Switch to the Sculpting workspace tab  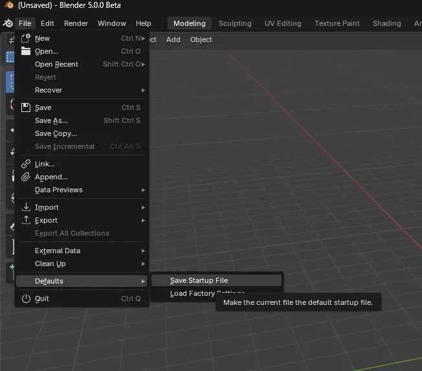235,23
